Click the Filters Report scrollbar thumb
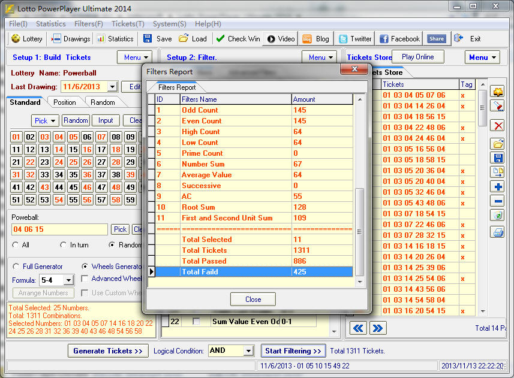Viewport: 514px width, 378px height. click(360, 232)
